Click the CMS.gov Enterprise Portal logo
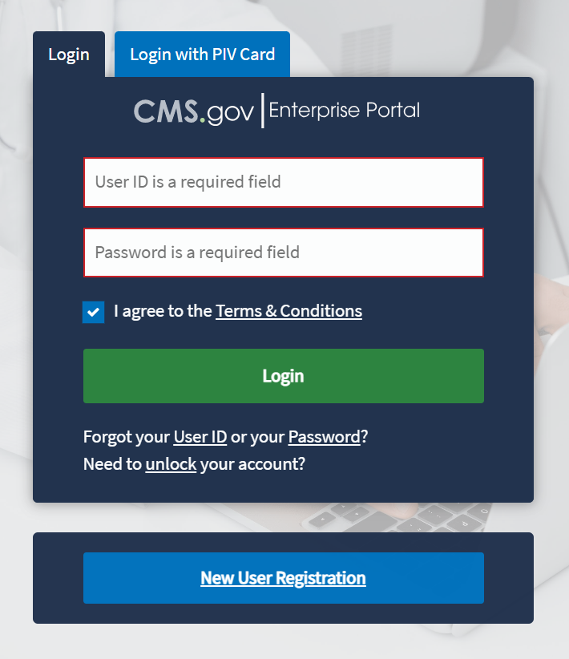The image size is (569, 659). click(276, 111)
